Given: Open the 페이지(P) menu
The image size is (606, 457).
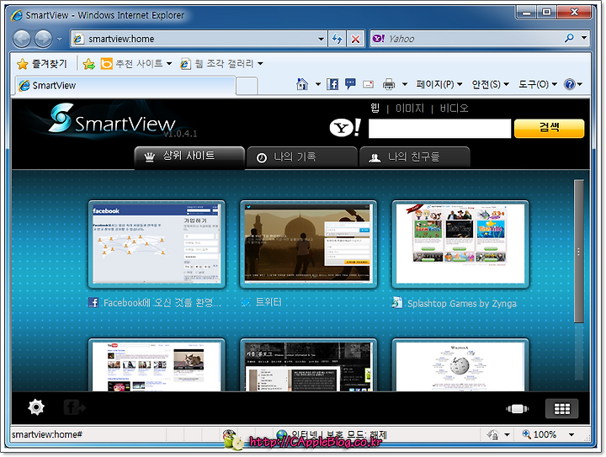Looking at the screenshot, I should coord(439,84).
